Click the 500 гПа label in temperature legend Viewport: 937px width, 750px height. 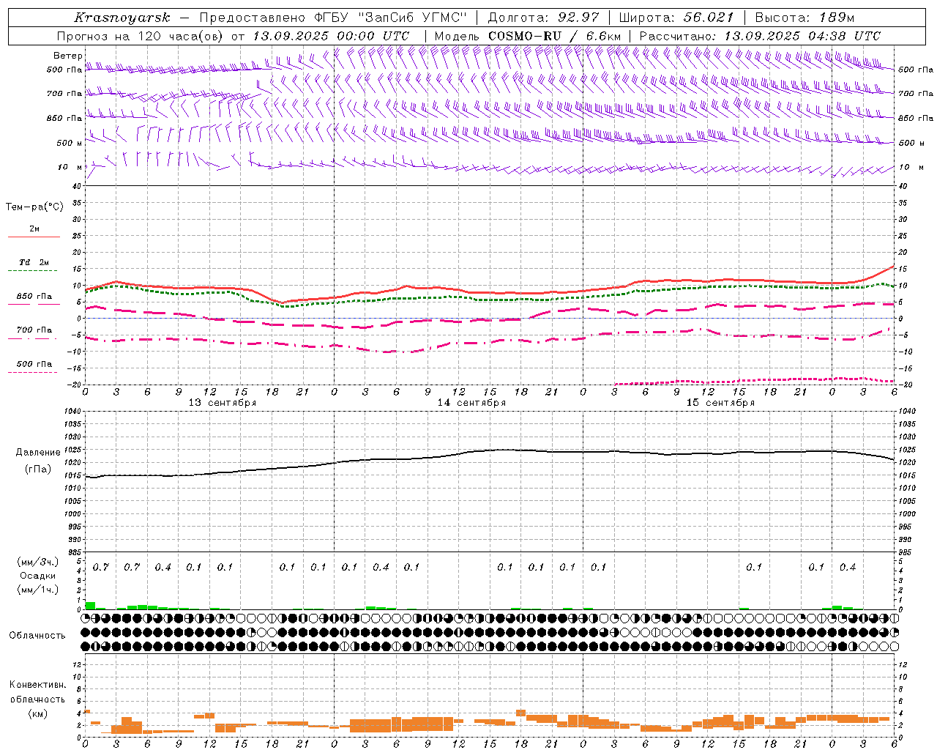point(34,364)
